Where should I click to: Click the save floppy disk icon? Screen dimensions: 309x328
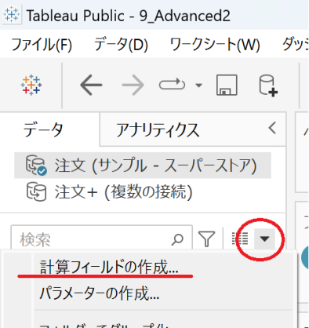point(227,85)
